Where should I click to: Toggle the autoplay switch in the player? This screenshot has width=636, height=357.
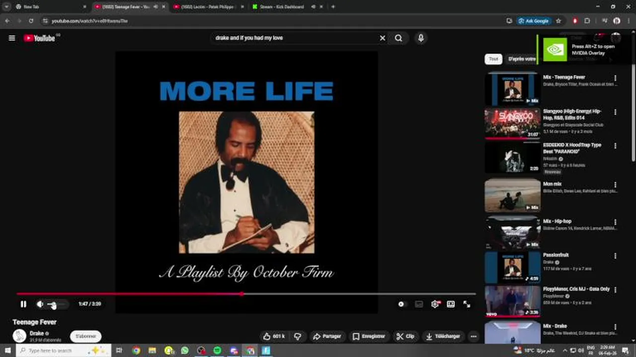[x=401, y=304]
